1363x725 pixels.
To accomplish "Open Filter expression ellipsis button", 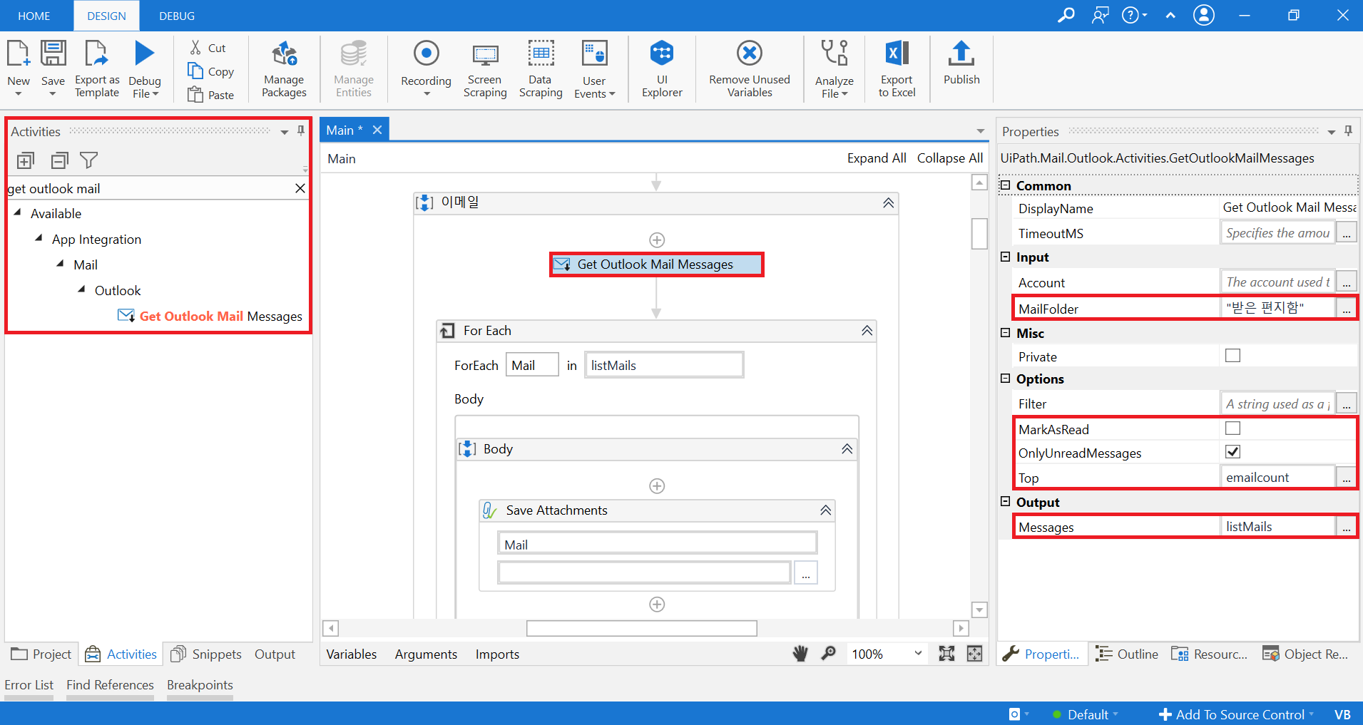I will click(x=1347, y=403).
